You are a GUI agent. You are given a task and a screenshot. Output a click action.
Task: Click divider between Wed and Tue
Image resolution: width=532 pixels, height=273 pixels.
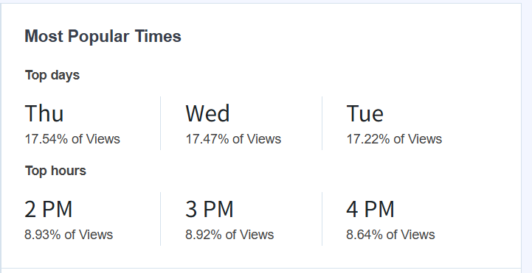pyautogui.click(x=322, y=123)
